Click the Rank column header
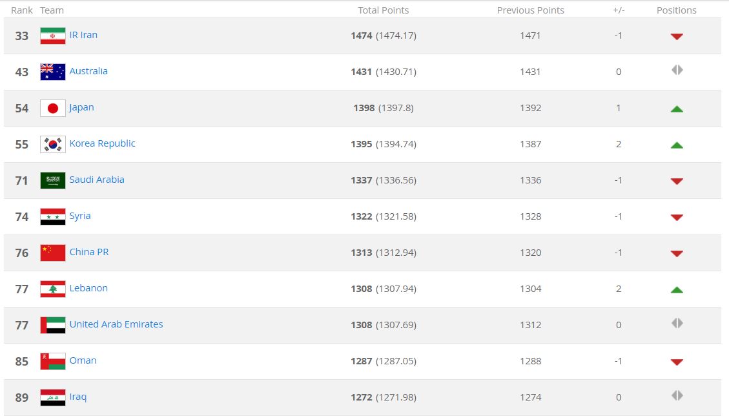Viewport: 729px width, 416px height. [22, 10]
